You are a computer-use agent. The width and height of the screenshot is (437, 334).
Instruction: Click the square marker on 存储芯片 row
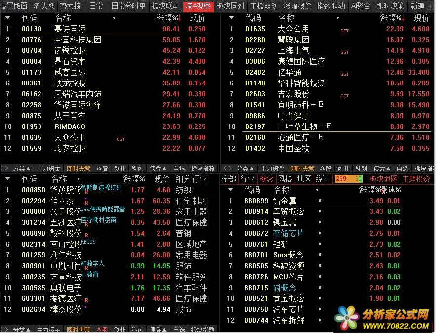320,233
